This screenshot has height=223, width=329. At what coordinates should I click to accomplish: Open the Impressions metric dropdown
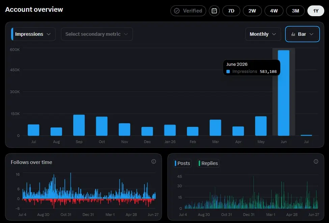tap(33, 34)
